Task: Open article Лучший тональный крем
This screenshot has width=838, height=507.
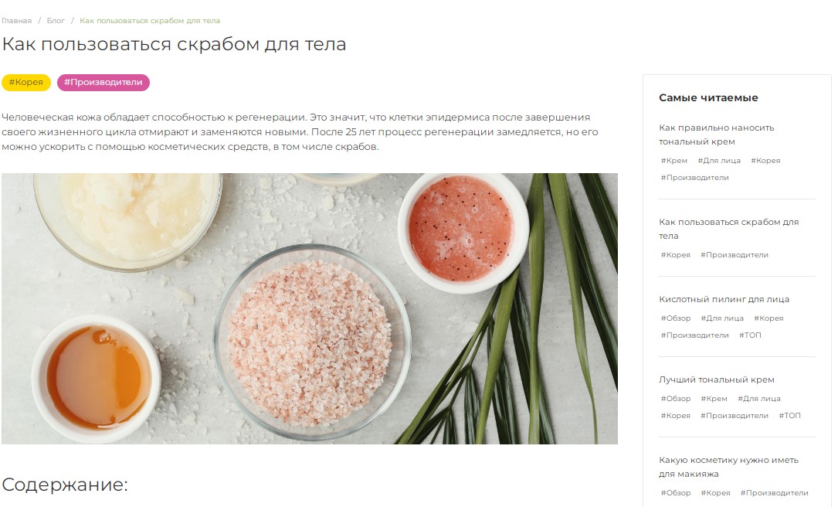Action: 716,379
